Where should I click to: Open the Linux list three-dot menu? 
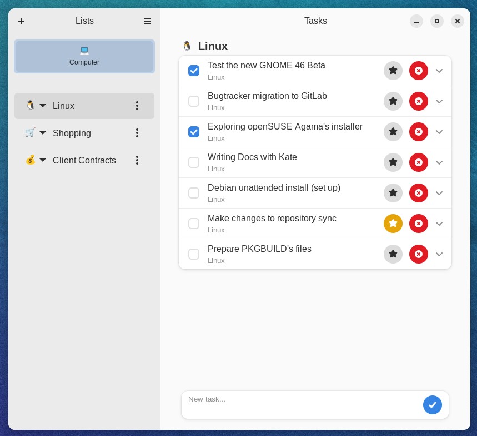click(x=137, y=106)
